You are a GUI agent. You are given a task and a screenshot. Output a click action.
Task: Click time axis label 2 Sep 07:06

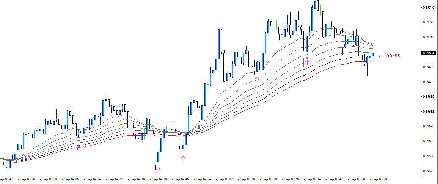tap(70, 179)
